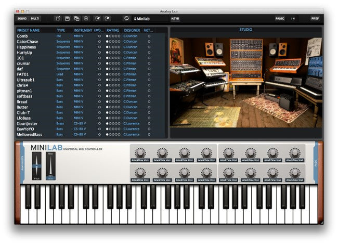The height and width of the screenshot is (244, 338).
Task: Sort list by DESIGNER column header
Action: pyautogui.click(x=132, y=30)
